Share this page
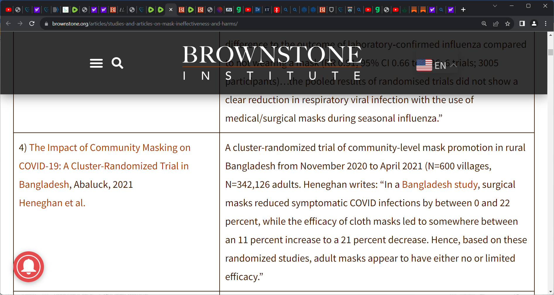The image size is (554, 295). coord(496,24)
